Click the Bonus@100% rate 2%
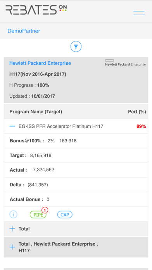The image size is (152, 270). tap(51, 141)
